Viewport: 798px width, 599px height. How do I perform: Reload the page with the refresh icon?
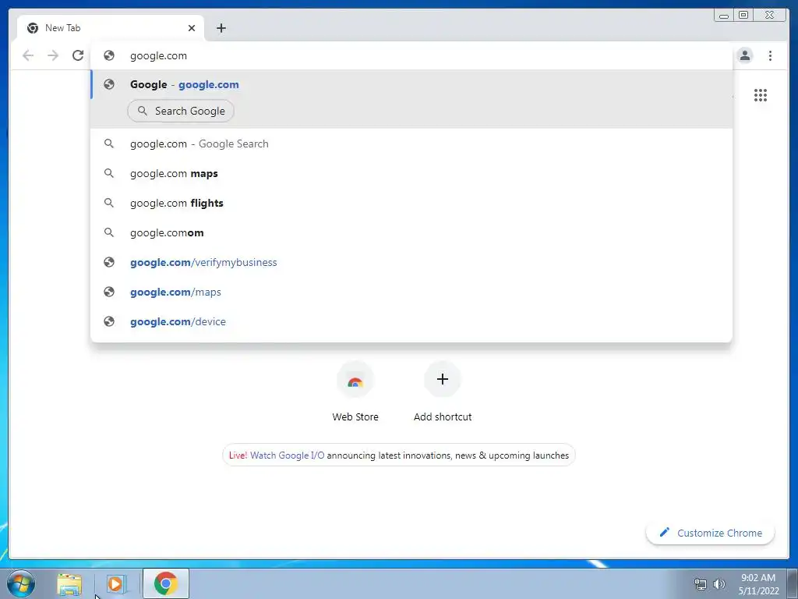(78, 55)
